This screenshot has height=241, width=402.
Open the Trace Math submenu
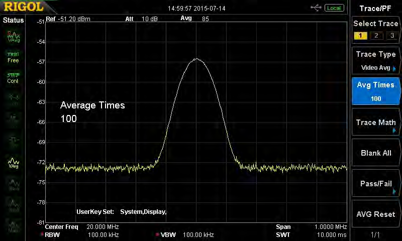(375, 122)
